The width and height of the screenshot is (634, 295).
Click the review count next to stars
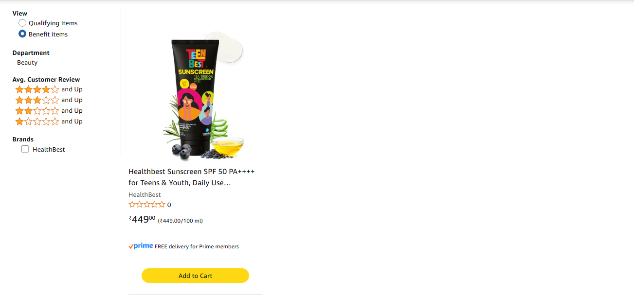pos(169,205)
